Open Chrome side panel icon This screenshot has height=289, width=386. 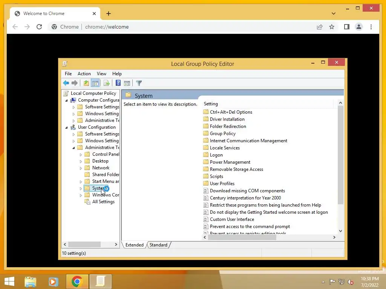(x=347, y=27)
